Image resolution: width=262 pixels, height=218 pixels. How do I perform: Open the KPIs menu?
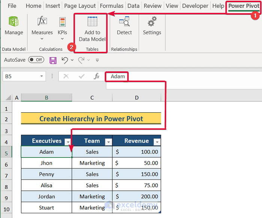(x=63, y=28)
